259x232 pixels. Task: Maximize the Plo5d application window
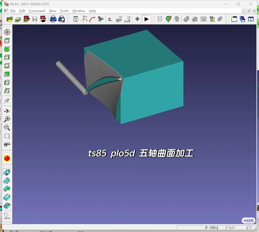[238, 4]
